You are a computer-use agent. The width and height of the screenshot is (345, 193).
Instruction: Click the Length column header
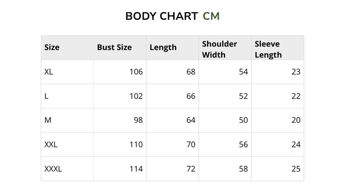point(163,47)
